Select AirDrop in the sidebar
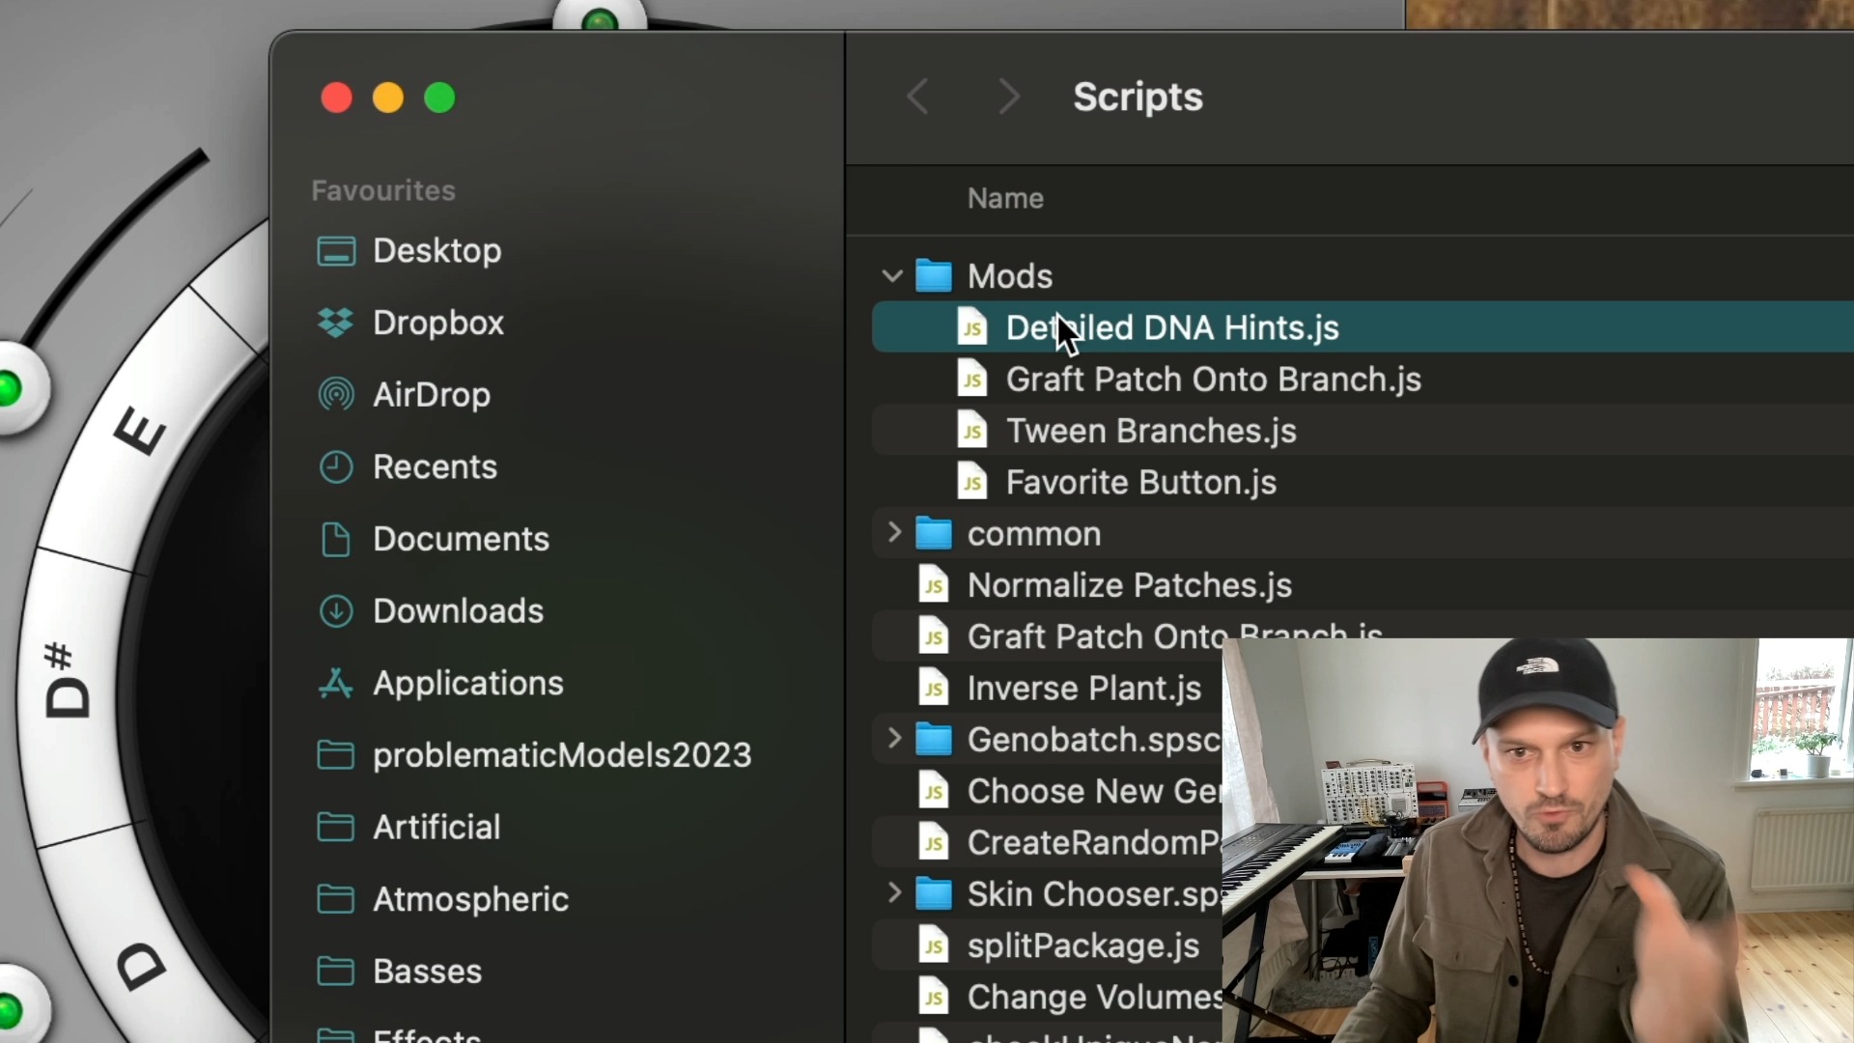1854x1043 pixels. pos(404,394)
